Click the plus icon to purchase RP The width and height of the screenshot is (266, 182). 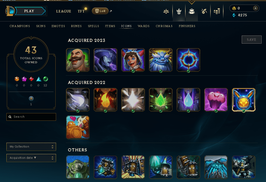pos(255,8)
